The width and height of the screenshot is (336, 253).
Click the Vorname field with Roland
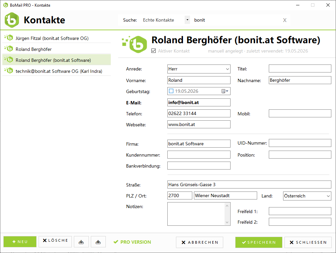coord(199,80)
